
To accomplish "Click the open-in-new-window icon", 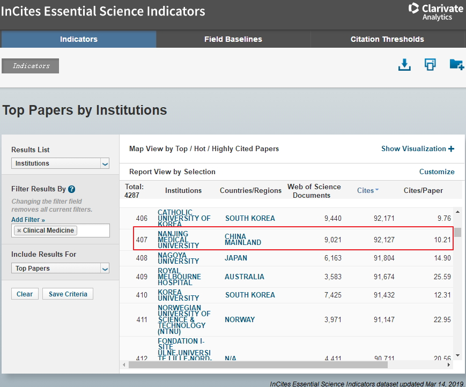I will coord(430,65).
